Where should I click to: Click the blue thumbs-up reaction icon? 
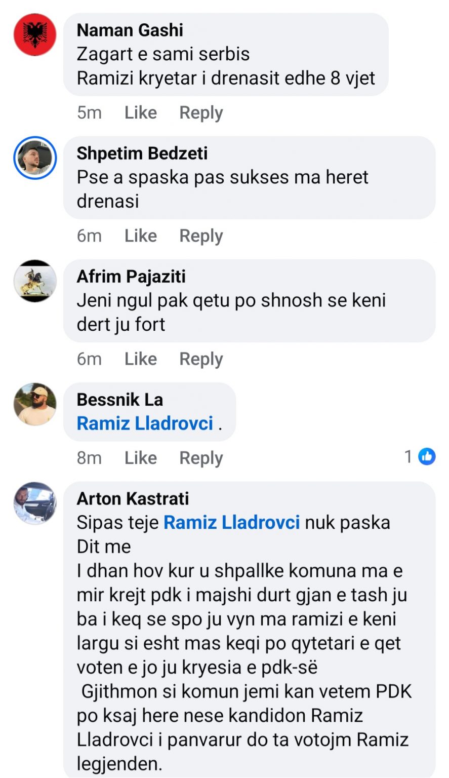tap(427, 457)
